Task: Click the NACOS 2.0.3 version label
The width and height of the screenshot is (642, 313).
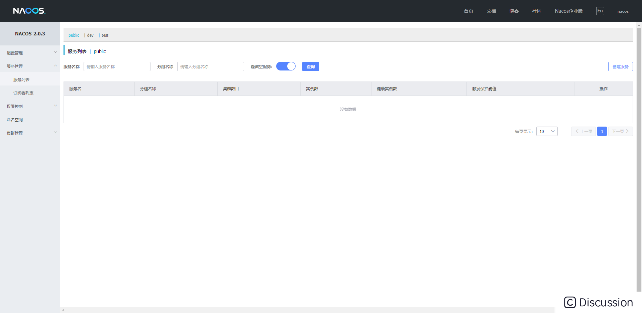Action: point(30,34)
